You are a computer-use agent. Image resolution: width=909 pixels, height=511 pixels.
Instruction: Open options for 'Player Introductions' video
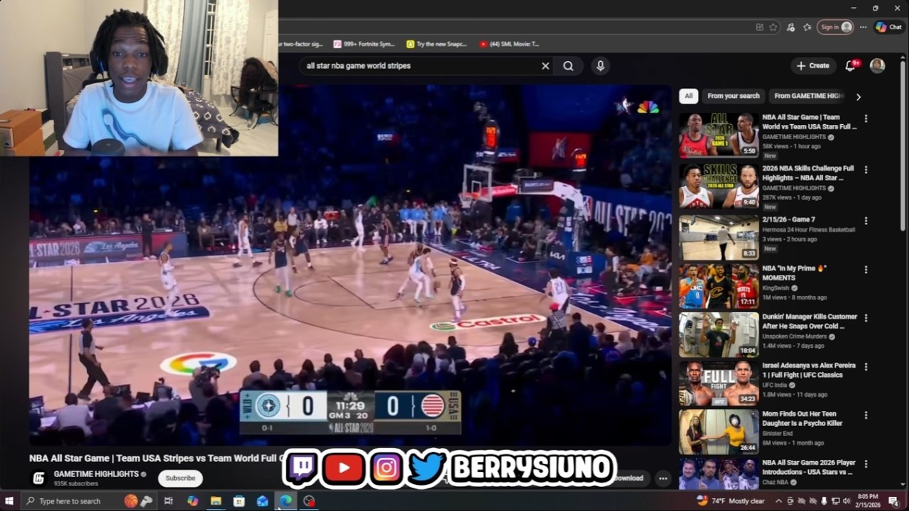(x=866, y=463)
